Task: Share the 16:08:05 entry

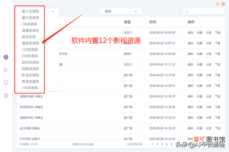Action: point(209,33)
